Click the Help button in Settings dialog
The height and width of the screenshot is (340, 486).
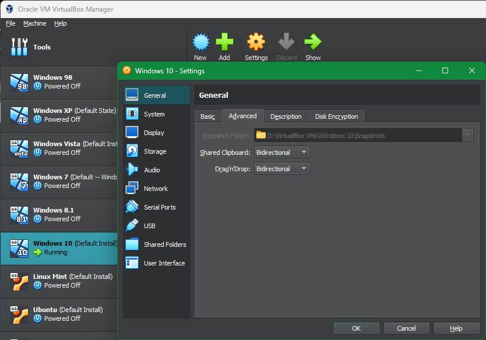coord(456,328)
